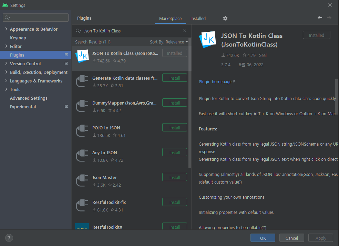This screenshot has height=246, width=339.
Task: Go forward with the right arrow
Action: click(x=329, y=18)
